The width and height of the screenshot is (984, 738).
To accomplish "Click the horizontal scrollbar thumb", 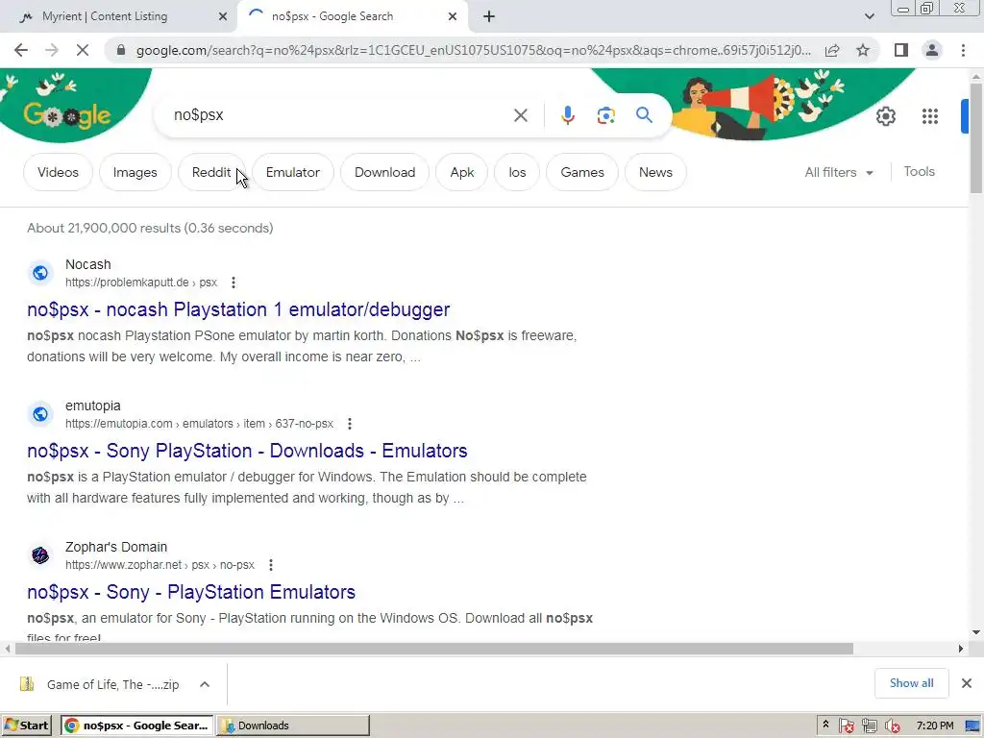I will point(433,649).
